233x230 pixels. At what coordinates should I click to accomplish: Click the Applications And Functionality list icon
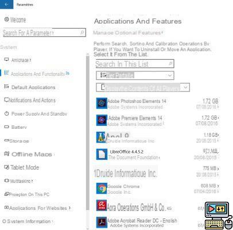coord(7,73)
